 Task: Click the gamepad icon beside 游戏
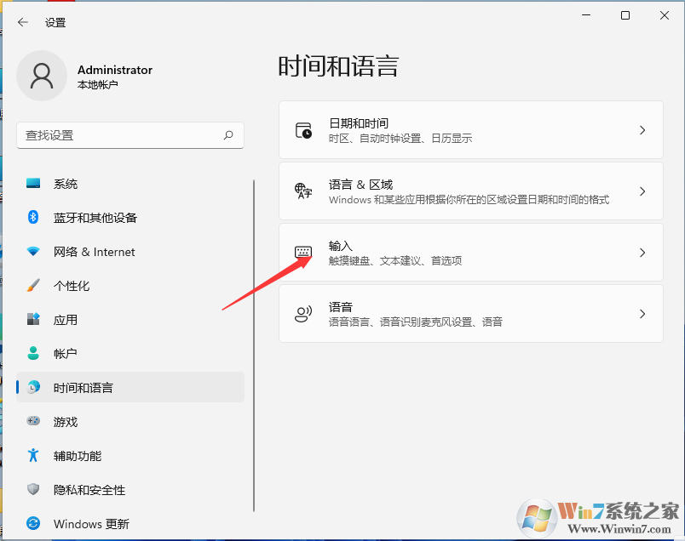(33, 421)
